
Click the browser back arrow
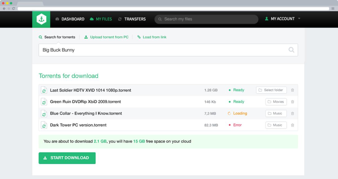pyautogui.click(x=3, y=8)
